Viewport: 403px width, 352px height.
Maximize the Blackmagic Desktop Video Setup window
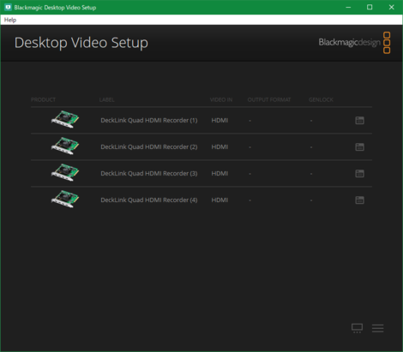point(370,7)
